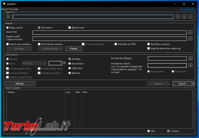199x138 pixels.
Task: Click the backslash button beside search path
Action: (x=178, y=16)
